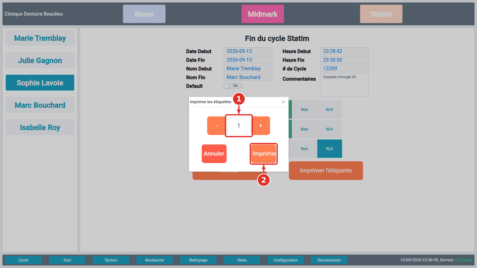Close the Imprimer les étiquettes dialog
Viewport: 477px width, 268px height.
tap(283, 102)
